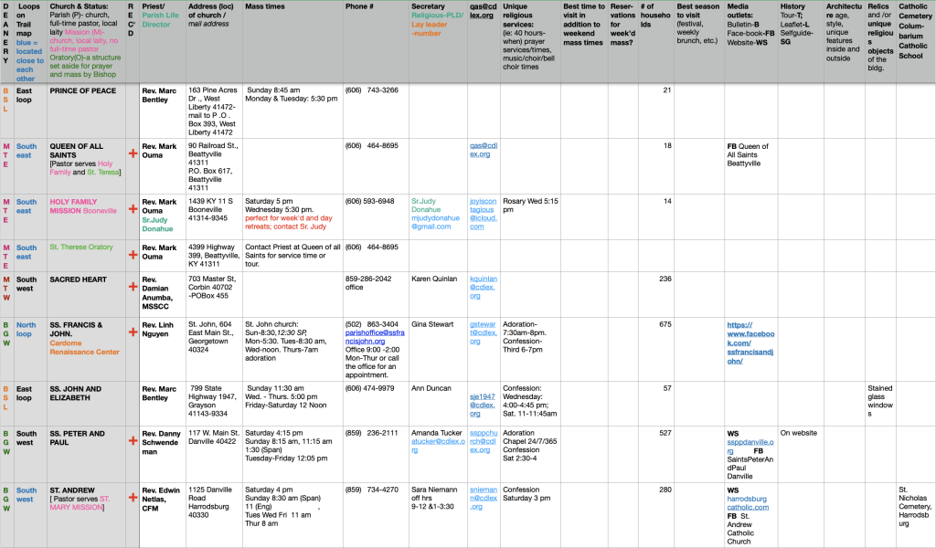This screenshot has width=936, height=548.
Task: Click the sniemann@cdlex.org email link
Action: [484, 501]
